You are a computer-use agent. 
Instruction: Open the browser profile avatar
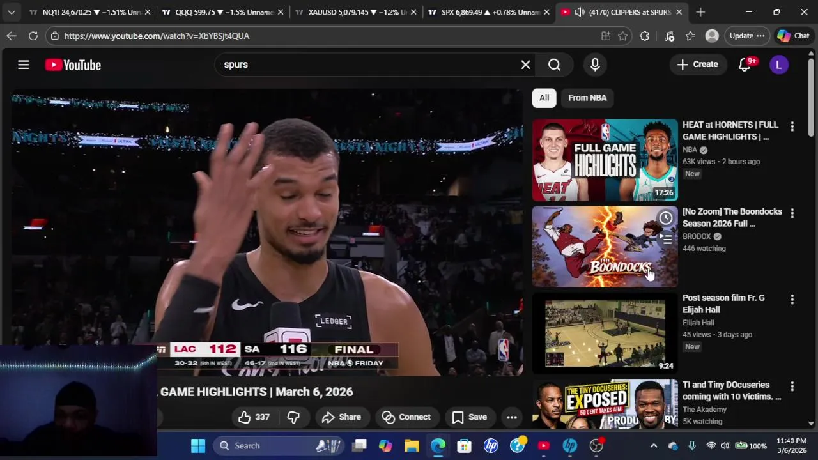[712, 36]
